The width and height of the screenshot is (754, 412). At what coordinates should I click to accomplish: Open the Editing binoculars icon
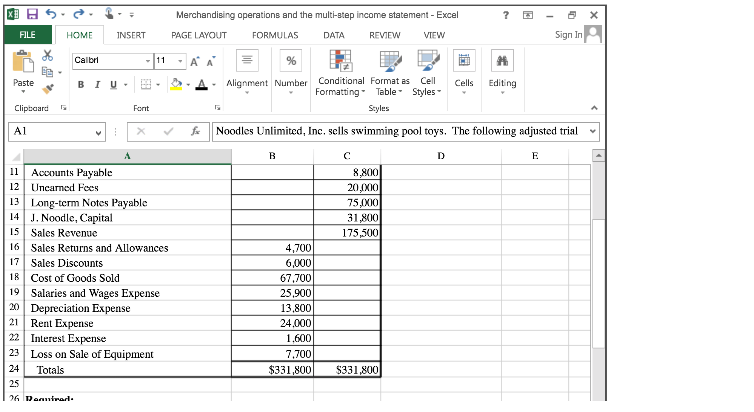(503, 60)
